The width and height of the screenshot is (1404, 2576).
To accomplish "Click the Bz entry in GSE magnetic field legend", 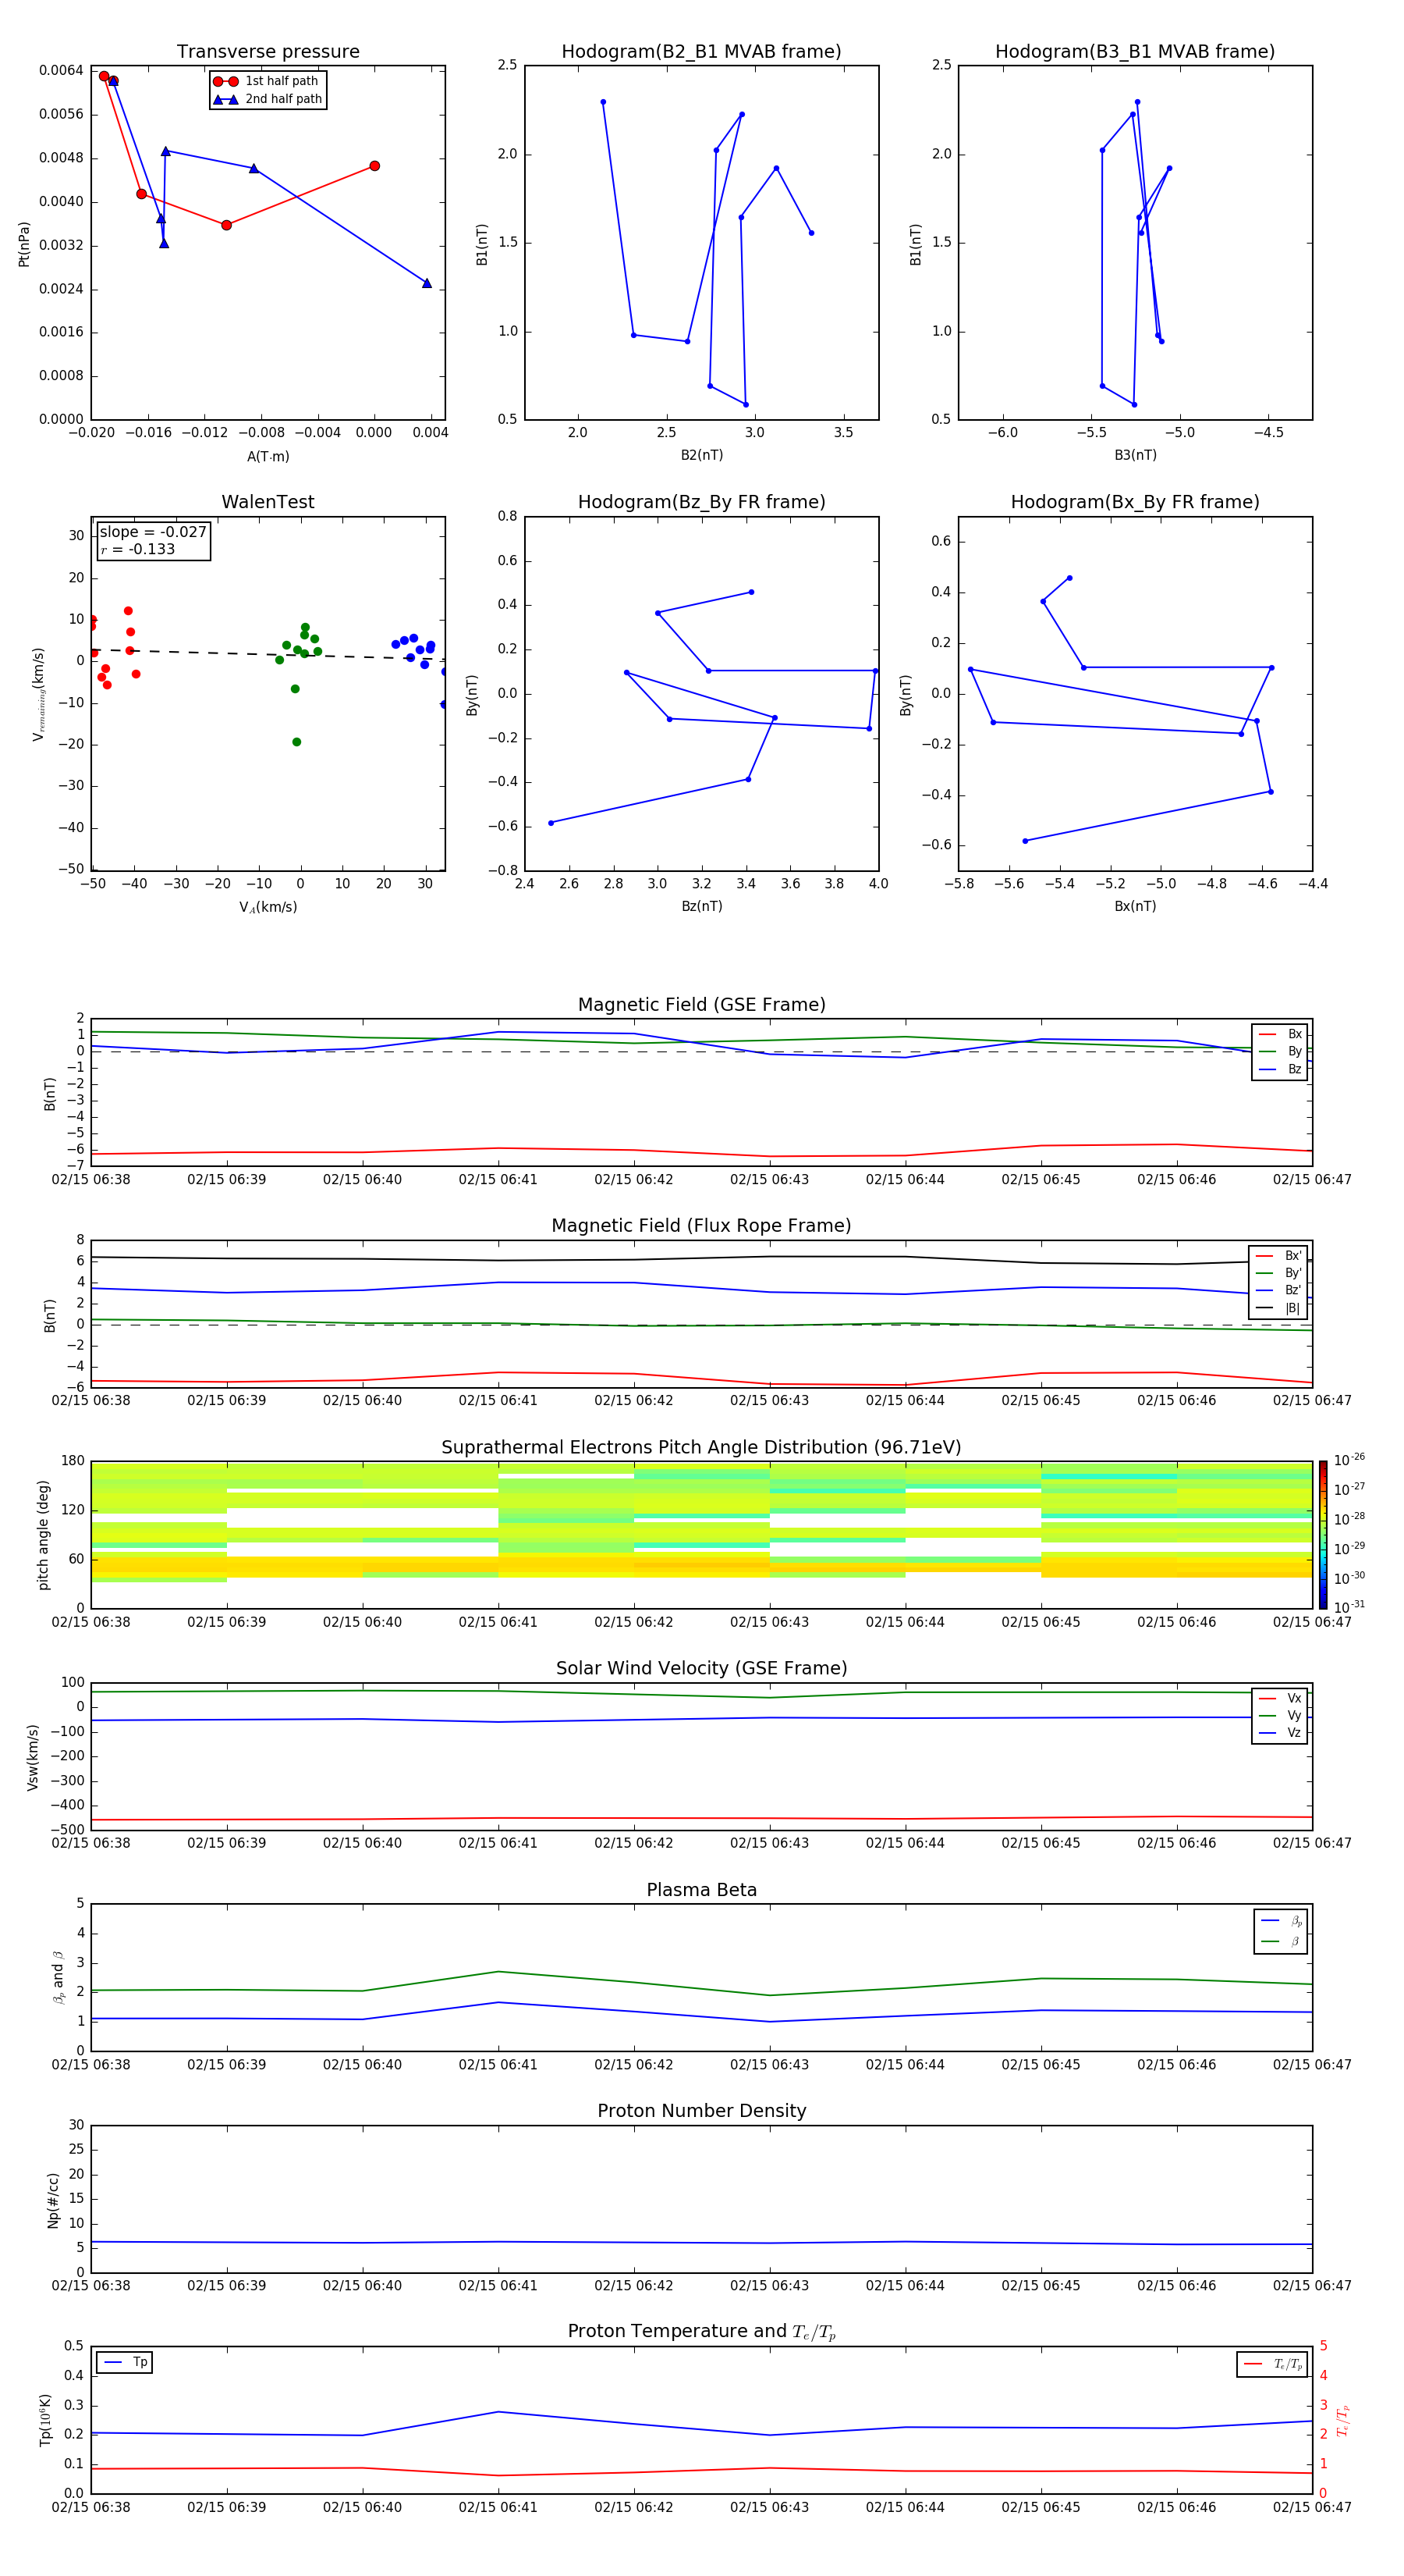I will (1281, 1069).
